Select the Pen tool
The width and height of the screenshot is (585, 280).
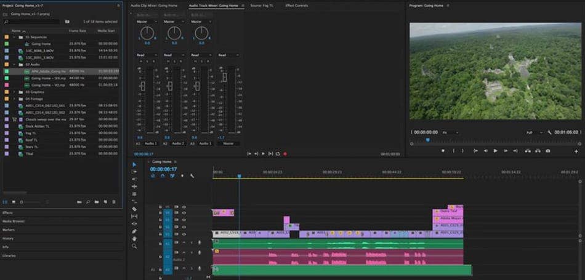(134, 231)
